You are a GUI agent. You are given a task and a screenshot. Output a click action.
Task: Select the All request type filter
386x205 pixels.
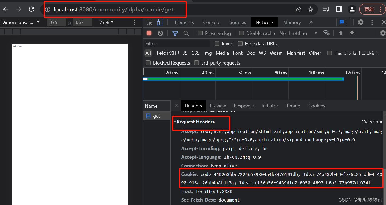pyautogui.click(x=148, y=53)
